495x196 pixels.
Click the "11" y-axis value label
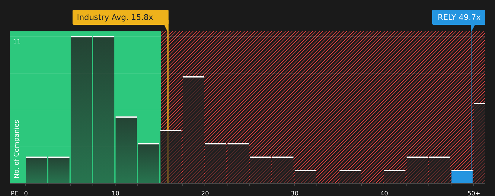(x=17, y=42)
